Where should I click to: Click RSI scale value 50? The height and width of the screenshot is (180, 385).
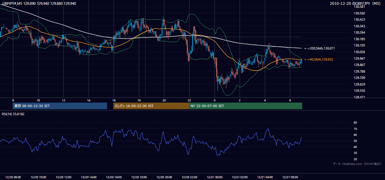(x=355, y=141)
